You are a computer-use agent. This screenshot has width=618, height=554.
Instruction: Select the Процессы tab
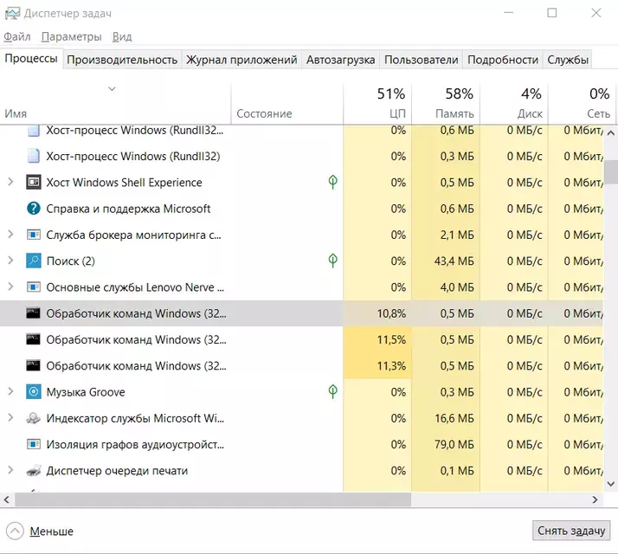pos(31,58)
